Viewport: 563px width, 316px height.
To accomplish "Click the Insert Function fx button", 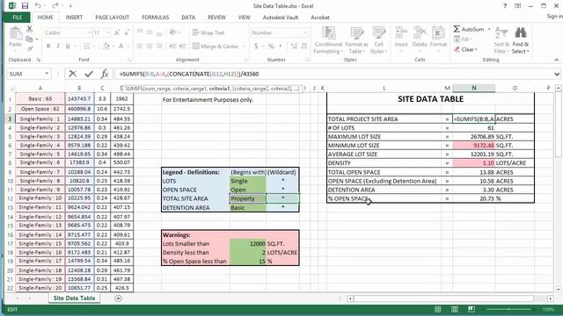I will [105, 74].
